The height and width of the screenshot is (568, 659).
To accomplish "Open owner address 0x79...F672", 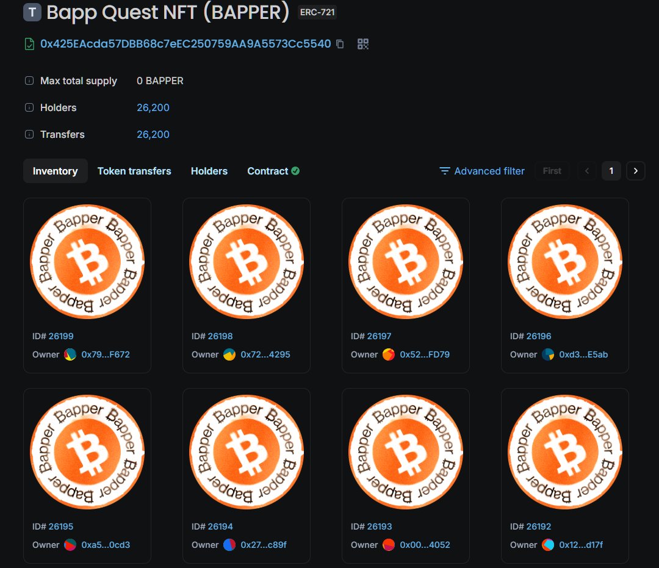I will (x=106, y=354).
